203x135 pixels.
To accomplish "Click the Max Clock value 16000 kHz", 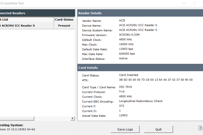I will coord(126,44).
